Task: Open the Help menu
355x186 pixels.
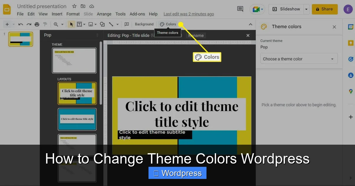Action: pyautogui.click(x=153, y=14)
